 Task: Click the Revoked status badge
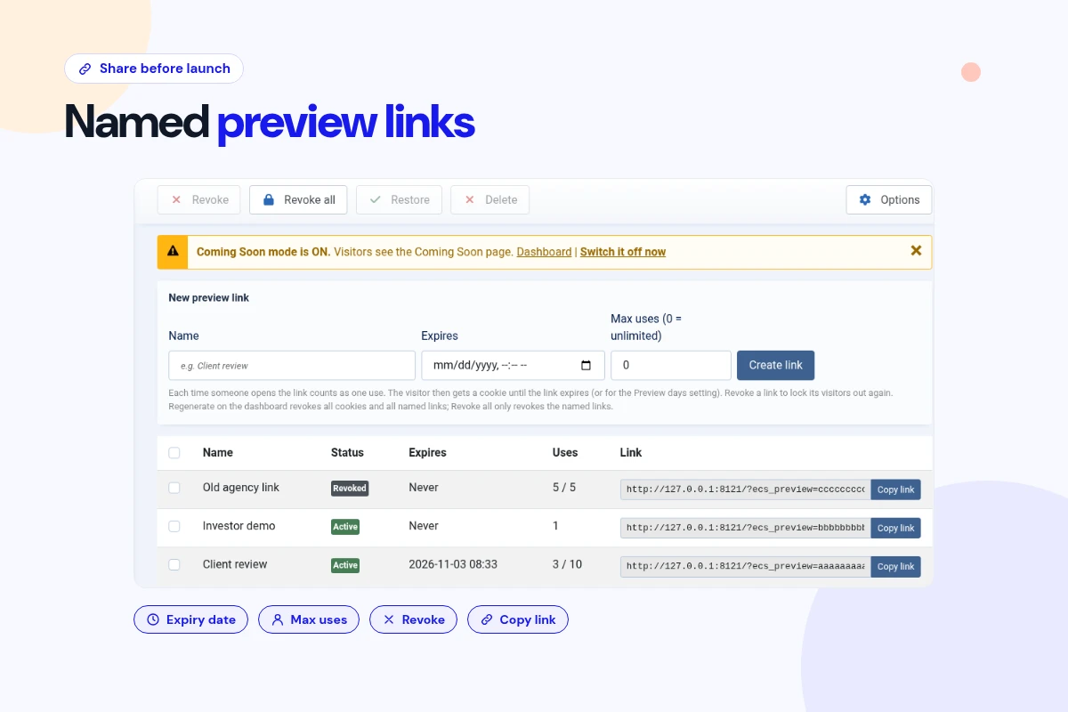pyautogui.click(x=350, y=489)
